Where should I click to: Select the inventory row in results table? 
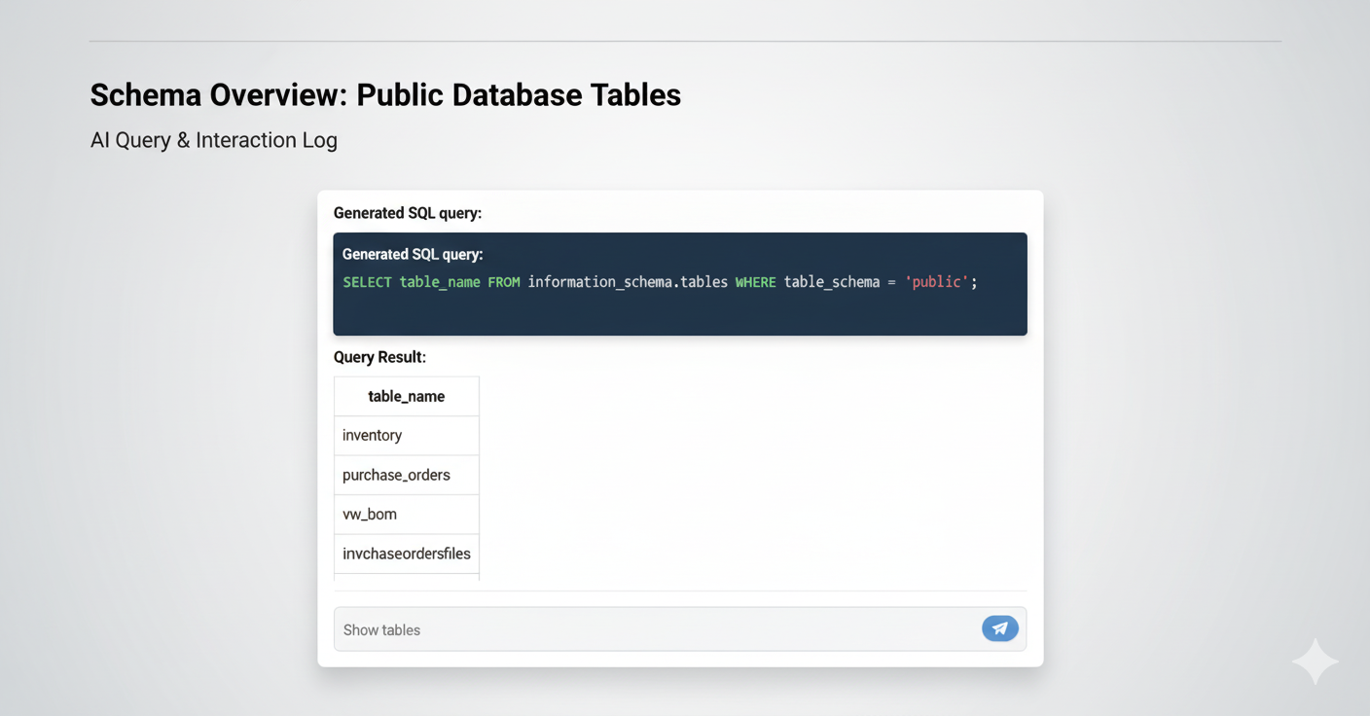tap(406, 436)
